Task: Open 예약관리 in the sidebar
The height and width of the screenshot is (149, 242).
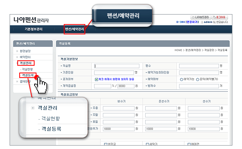Action: click(25, 57)
